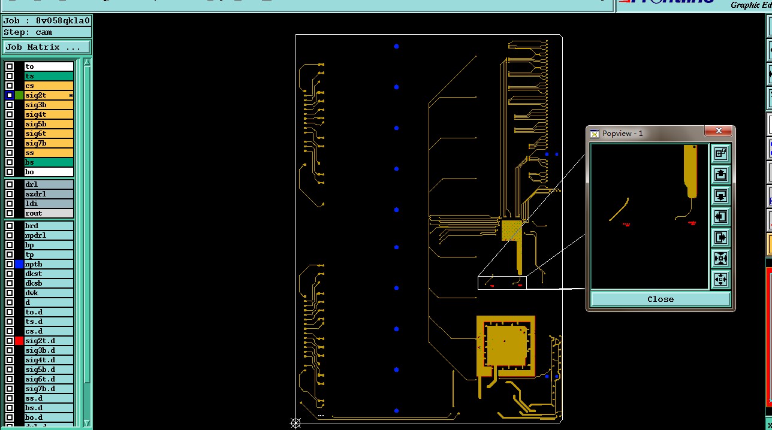Image resolution: width=772 pixels, height=430 pixels.
Task: Select the ldi layer name
Action: 49,204
